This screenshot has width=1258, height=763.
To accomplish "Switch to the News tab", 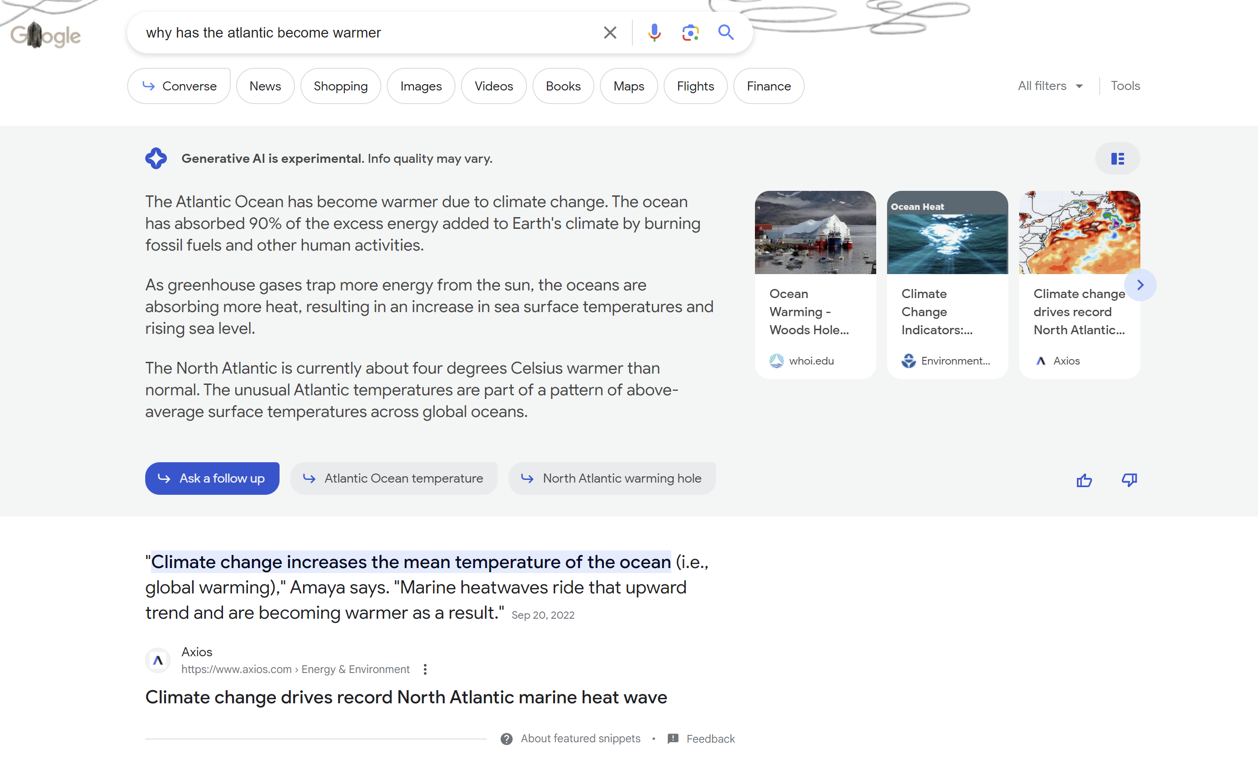I will pyautogui.click(x=265, y=86).
